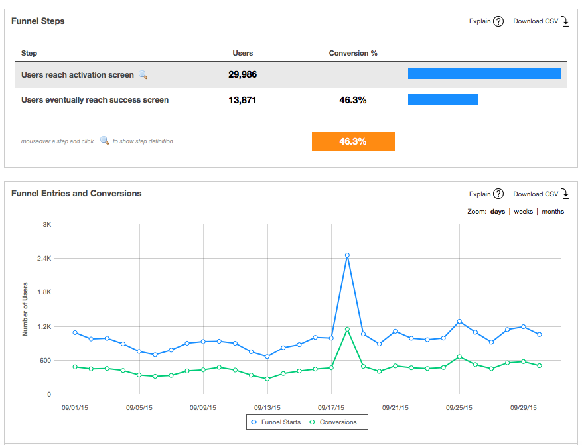Click the magnifier icon beside activation screen step
Viewport: 582px width, 445px height.
pos(143,75)
